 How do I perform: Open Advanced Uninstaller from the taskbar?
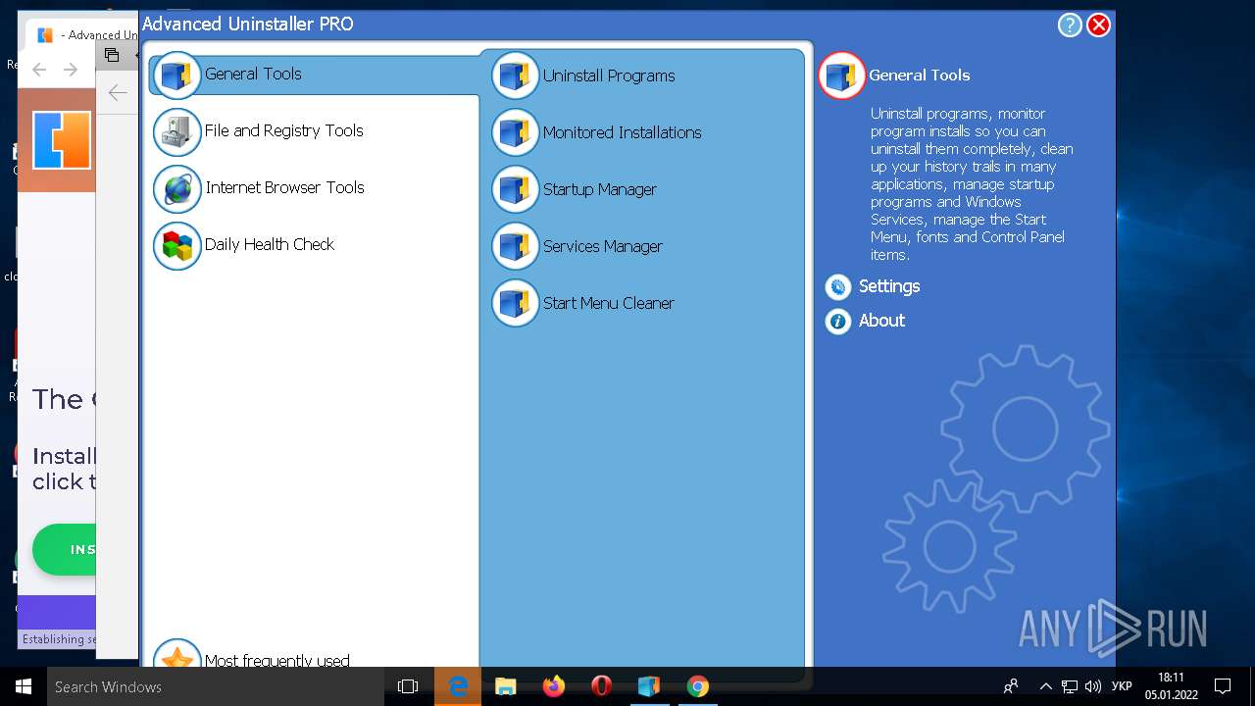pyautogui.click(x=649, y=686)
